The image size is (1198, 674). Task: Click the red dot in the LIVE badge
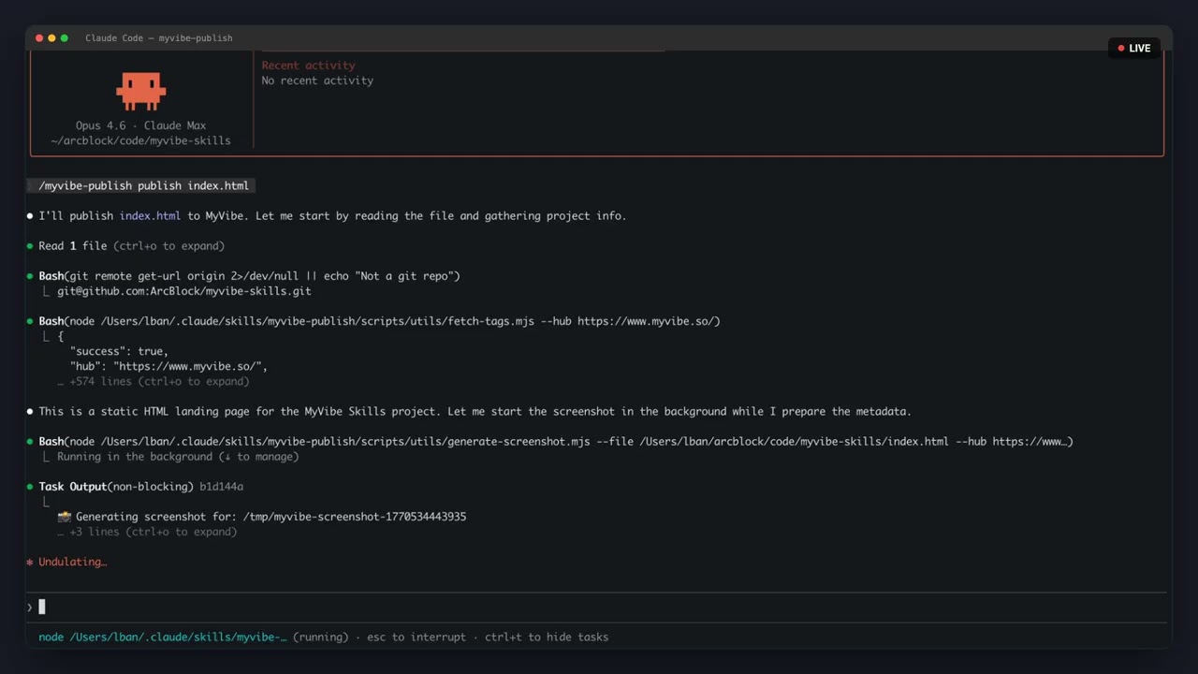(x=1121, y=49)
